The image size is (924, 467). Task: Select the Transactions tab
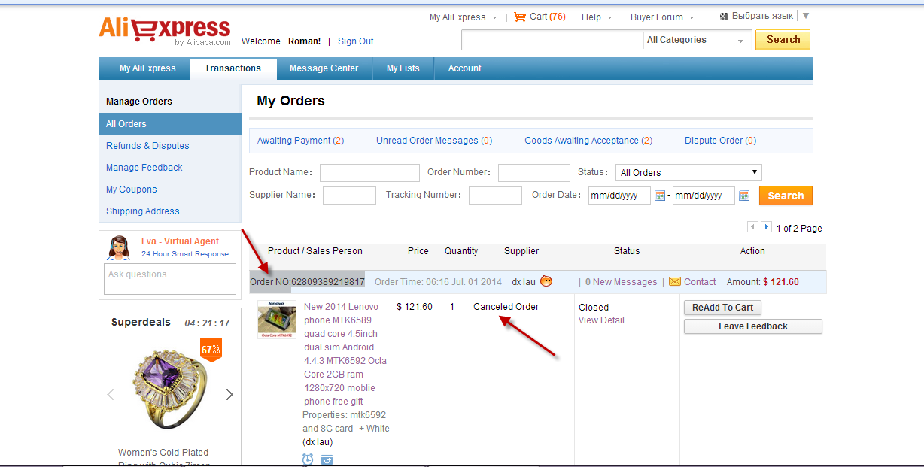(x=233, y=68)
